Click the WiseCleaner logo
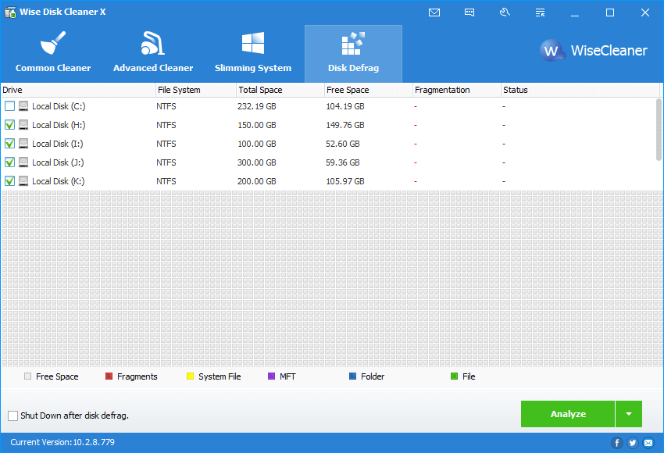This screenshot has width=664, height=453. 593,51
